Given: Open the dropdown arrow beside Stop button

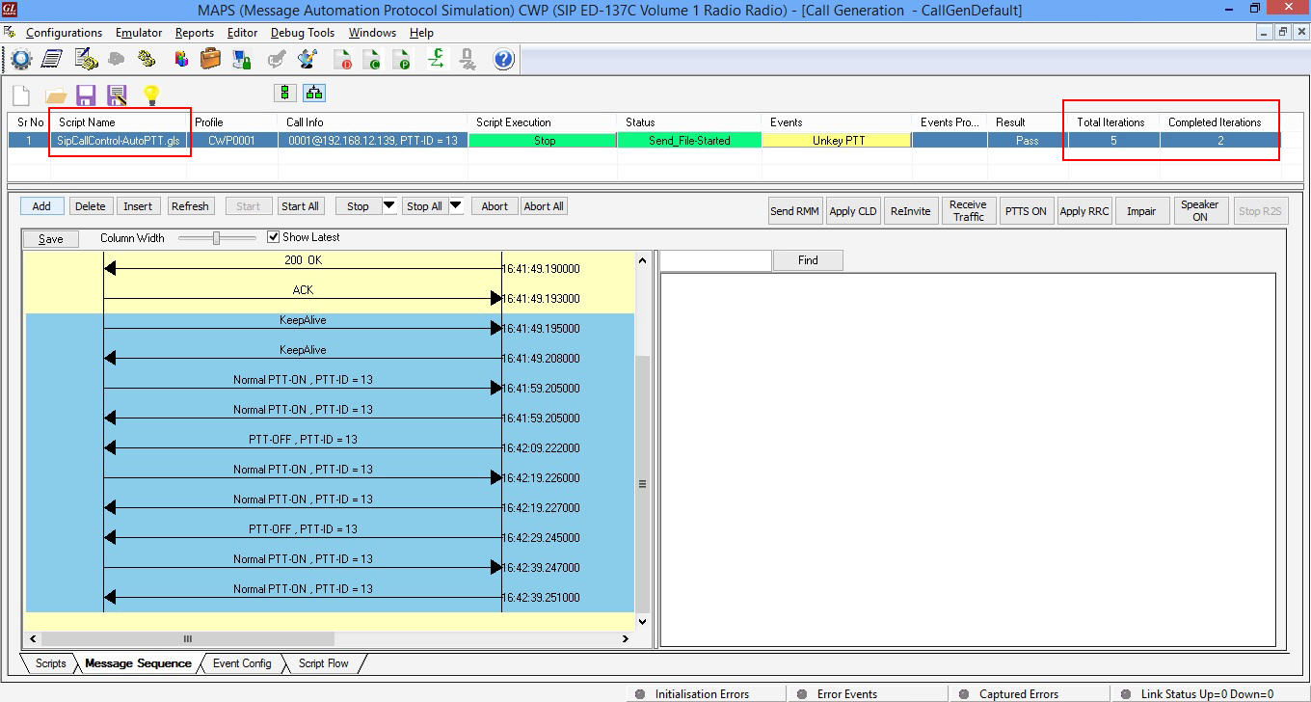Looking at the screenshot, I should point(388,205).
